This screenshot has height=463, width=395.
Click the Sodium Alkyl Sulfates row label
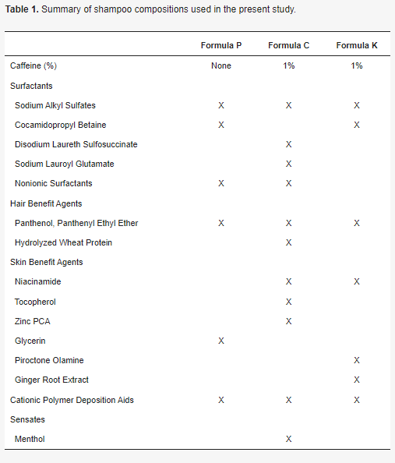point(55,105)
